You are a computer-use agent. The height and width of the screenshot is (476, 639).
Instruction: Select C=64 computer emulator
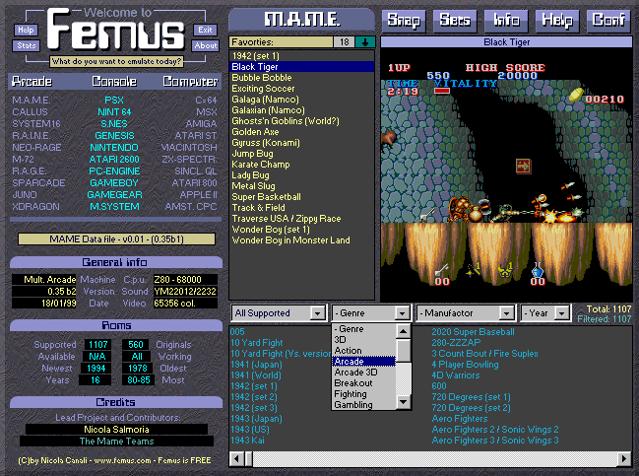[x=206, y=101]
